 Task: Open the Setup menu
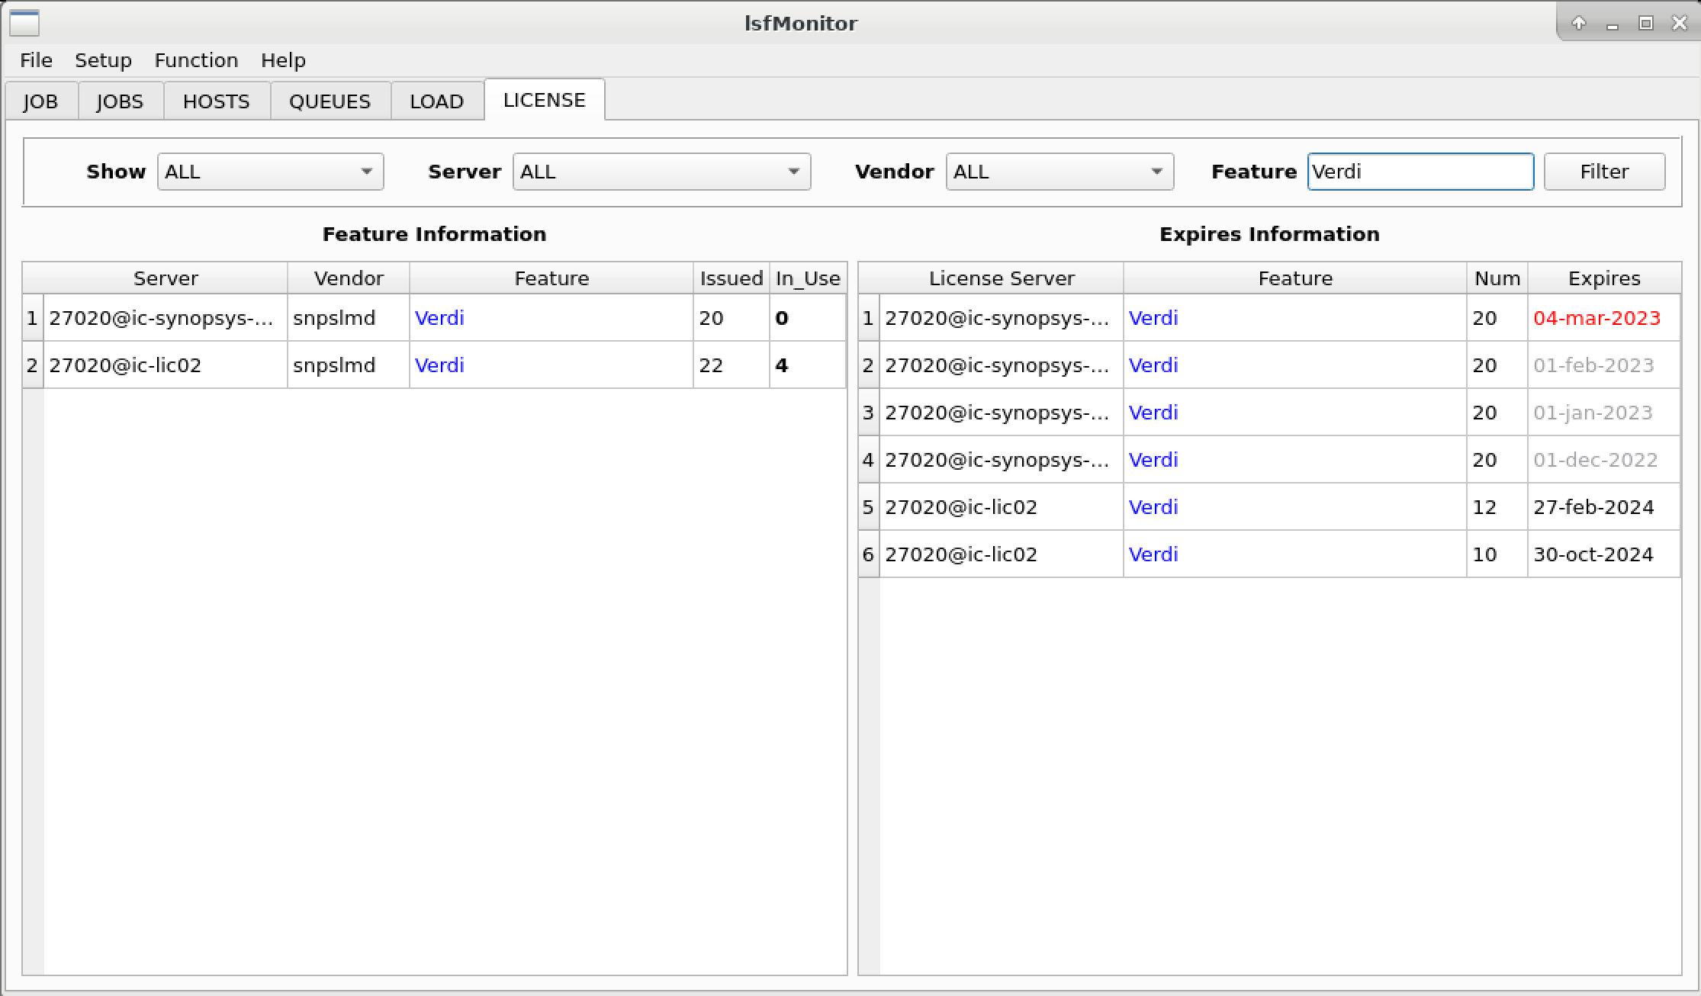tap(104, 60)
